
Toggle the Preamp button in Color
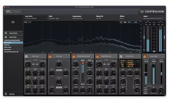[59, 70]
